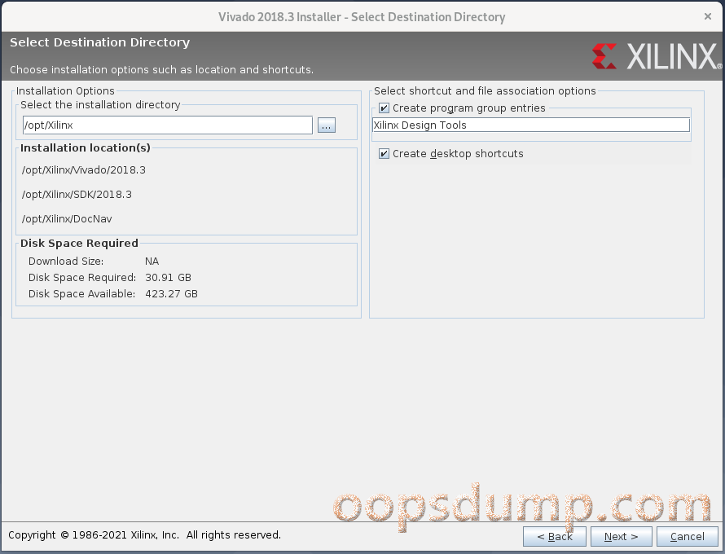Select the /opt/Xilinx/SDK/2018.3 location text
Screen dimensions: 725x554
77,195
